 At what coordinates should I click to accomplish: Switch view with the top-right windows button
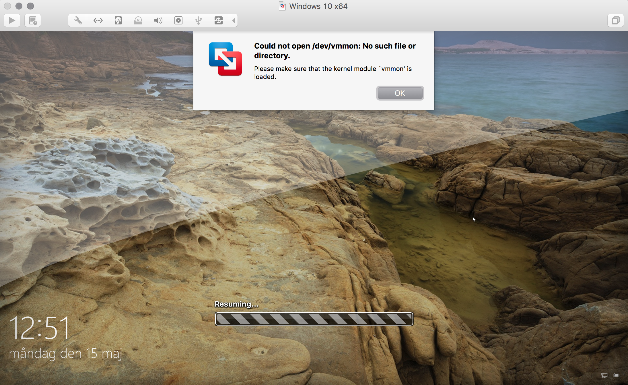coord(615,21)
